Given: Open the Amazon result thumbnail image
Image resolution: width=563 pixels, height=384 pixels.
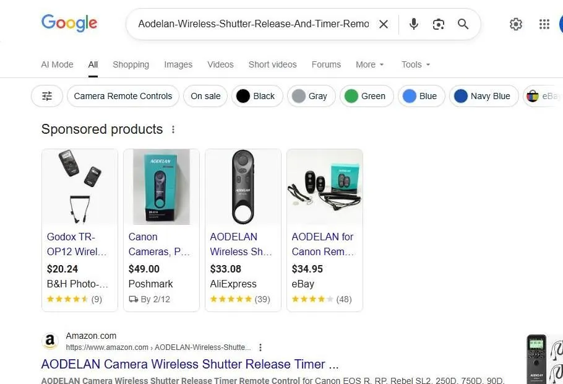Looking at the screenshot, I should (x=544, y=359).
